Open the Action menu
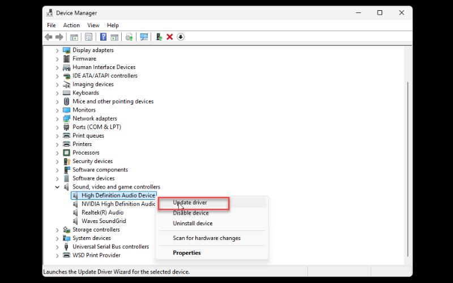This screenshot has width=453, height=283. pos(71,25)
